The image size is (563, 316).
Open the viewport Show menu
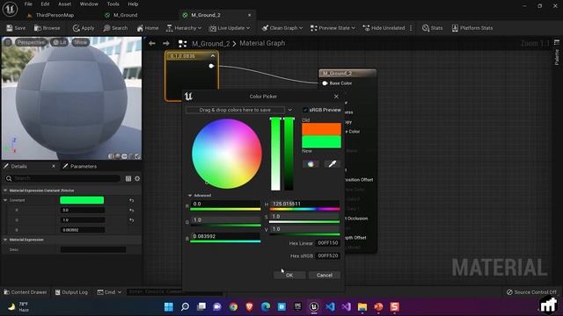[x=80, y=42]
